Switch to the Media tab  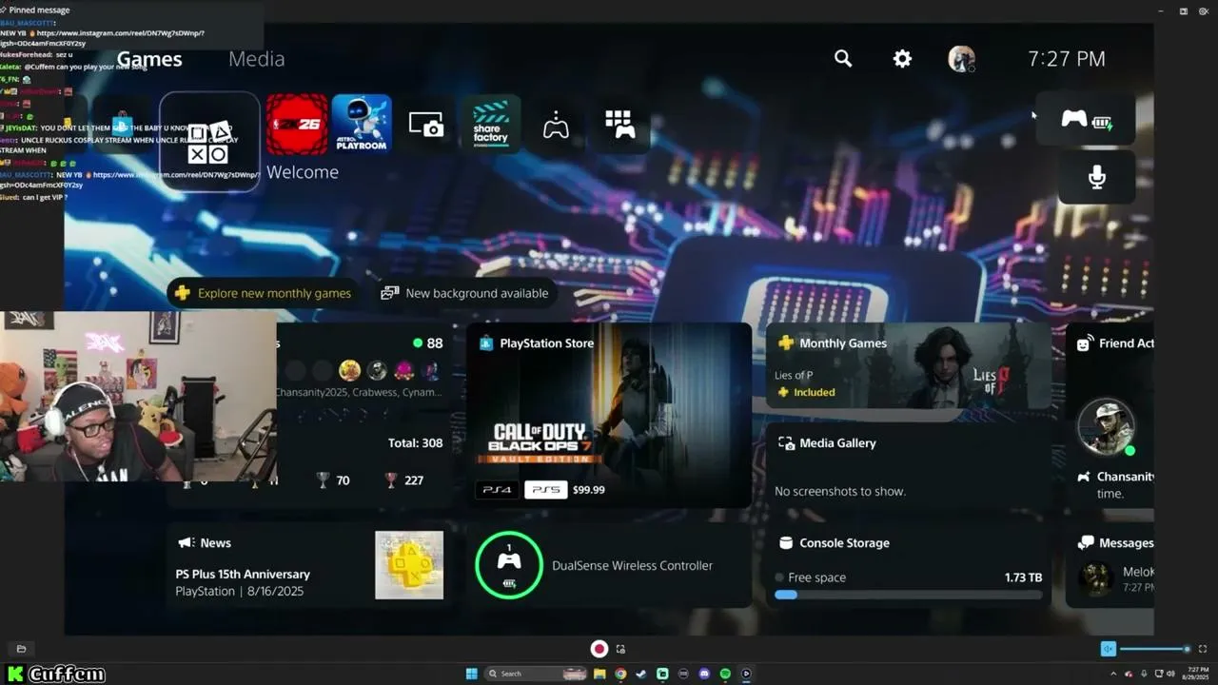click(x=257, y=59)
